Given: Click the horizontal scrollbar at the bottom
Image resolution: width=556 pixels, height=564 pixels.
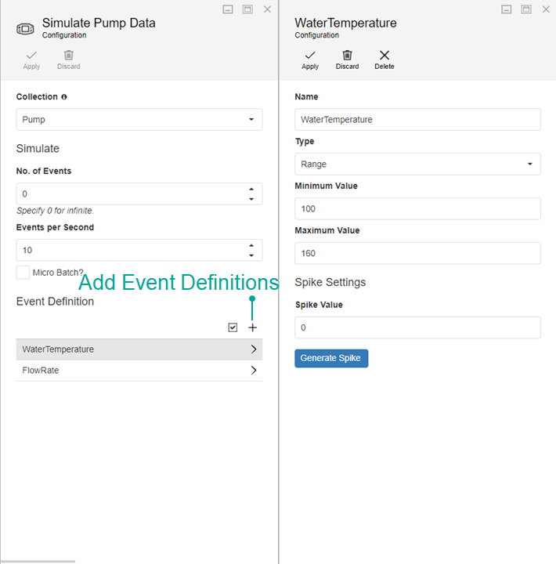Looking at the screenshot, I should [38, 561].
